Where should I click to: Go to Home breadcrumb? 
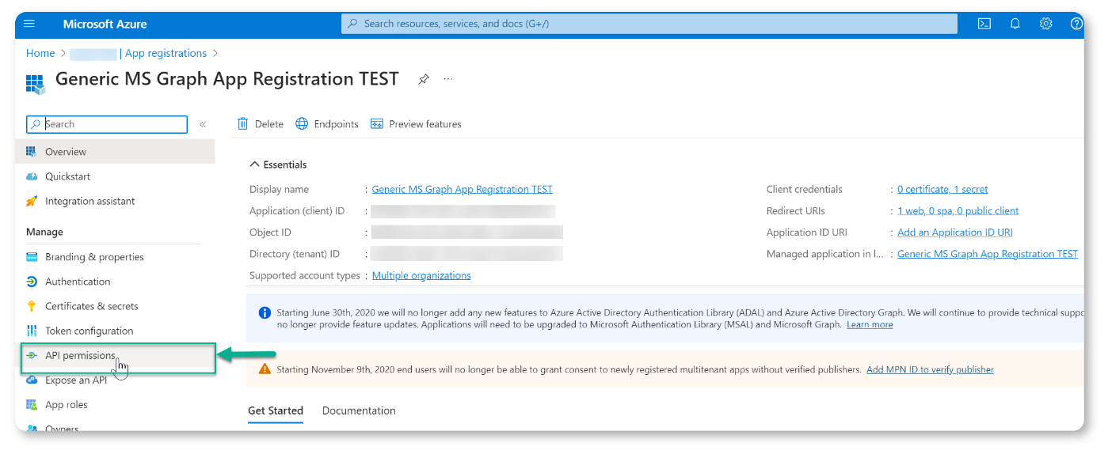(40, 53)
